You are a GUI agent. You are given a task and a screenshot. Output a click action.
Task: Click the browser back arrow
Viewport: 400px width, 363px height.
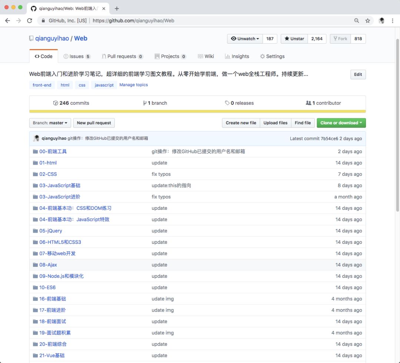[x=7, y=21]
